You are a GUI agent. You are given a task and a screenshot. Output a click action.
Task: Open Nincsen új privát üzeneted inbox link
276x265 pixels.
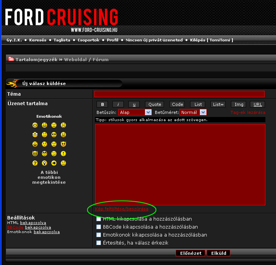click(154, 40)
